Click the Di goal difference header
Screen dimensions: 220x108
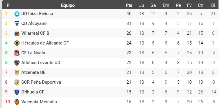213,5
